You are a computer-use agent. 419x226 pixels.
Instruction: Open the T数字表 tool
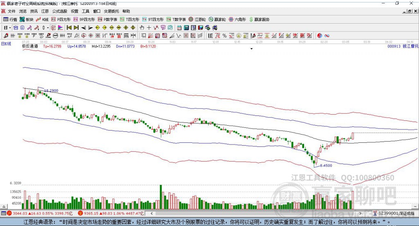coord(176,20)
